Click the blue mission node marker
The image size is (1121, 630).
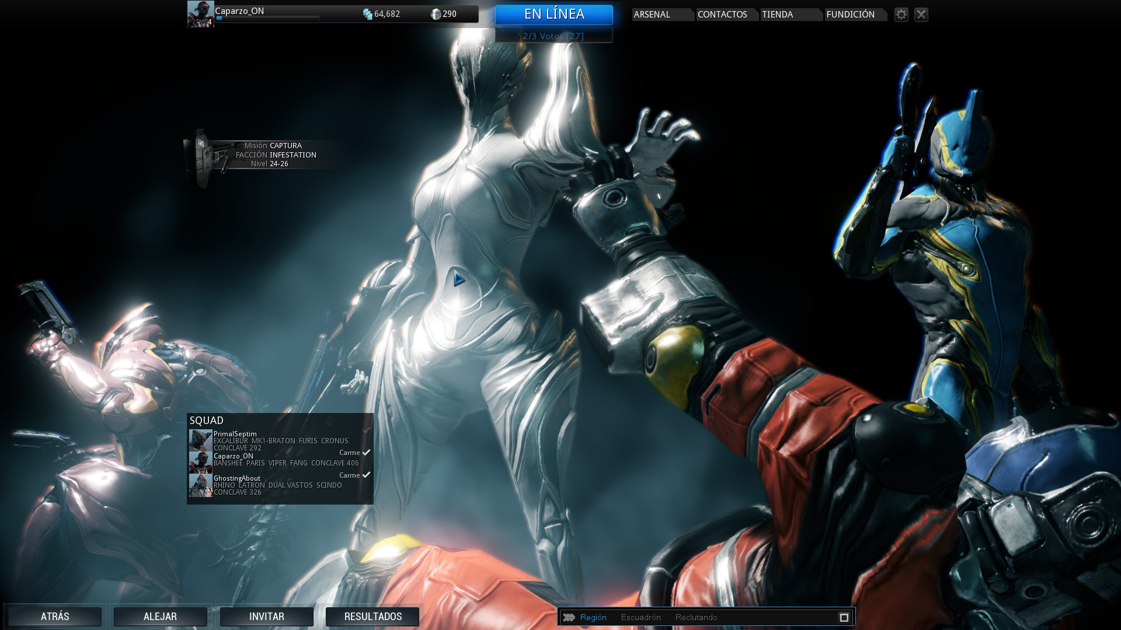(458, 279)
